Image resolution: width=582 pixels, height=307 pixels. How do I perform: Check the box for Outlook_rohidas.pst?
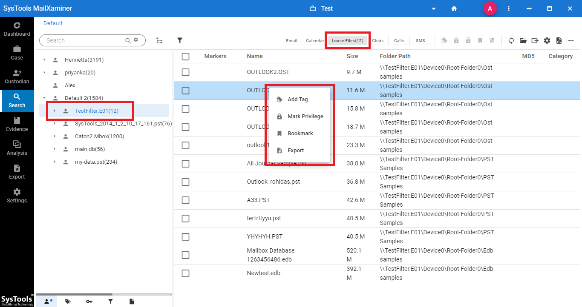coord(185,182)
